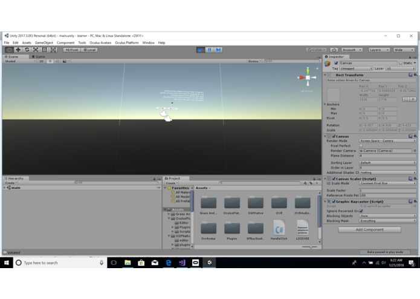Collapse the Anchors section
Image resolution: width=420 pixels, height=299 pixels.
point(325,104)
